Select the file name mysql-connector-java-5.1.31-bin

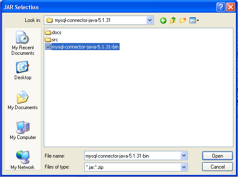pyautogui.click(x=86, y=47)
